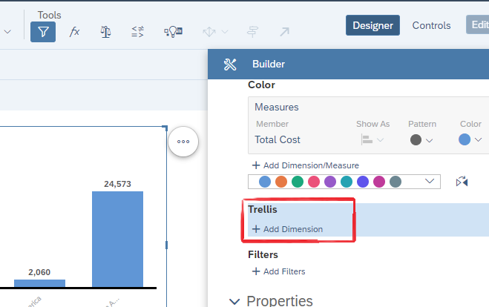Switch to the Controls tab
The width and height of the screenshot is (489, 307).
tap(431, 25)
